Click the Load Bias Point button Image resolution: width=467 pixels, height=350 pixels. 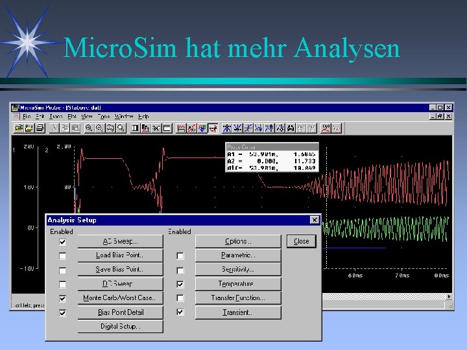121,255
